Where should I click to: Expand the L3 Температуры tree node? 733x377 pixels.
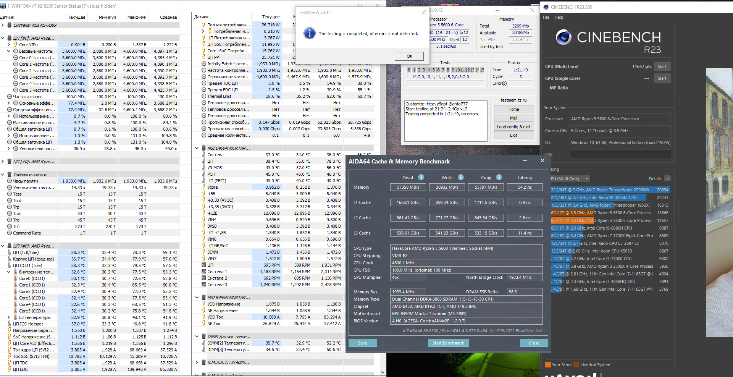tap(8, 317)
